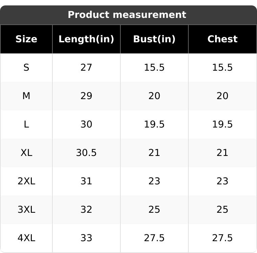Select the Chest value for size 4XL
Screen dimensions: 257x253
point(222,238)
